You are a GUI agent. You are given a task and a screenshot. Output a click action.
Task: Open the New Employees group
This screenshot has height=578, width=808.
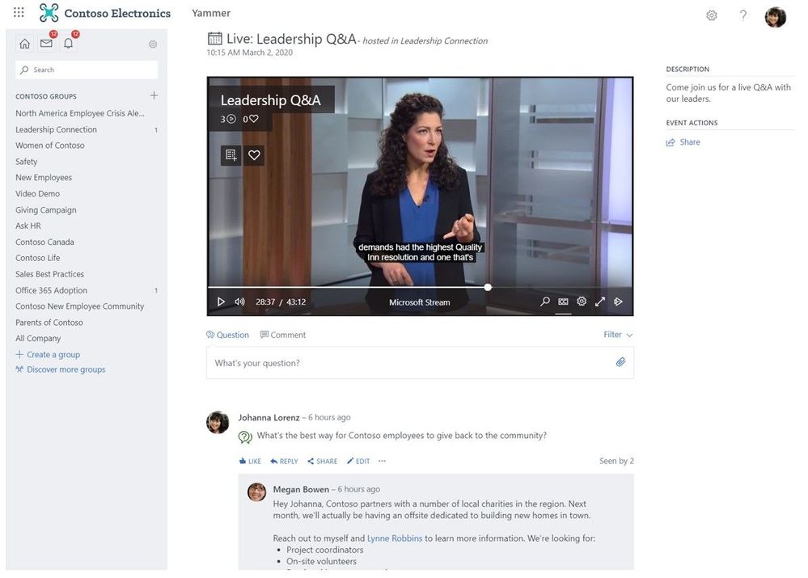pos(44,178)
